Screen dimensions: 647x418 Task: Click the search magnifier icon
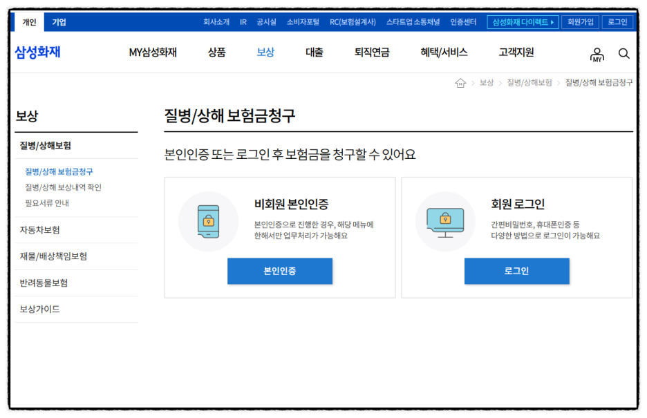click(x=624, y=54)
